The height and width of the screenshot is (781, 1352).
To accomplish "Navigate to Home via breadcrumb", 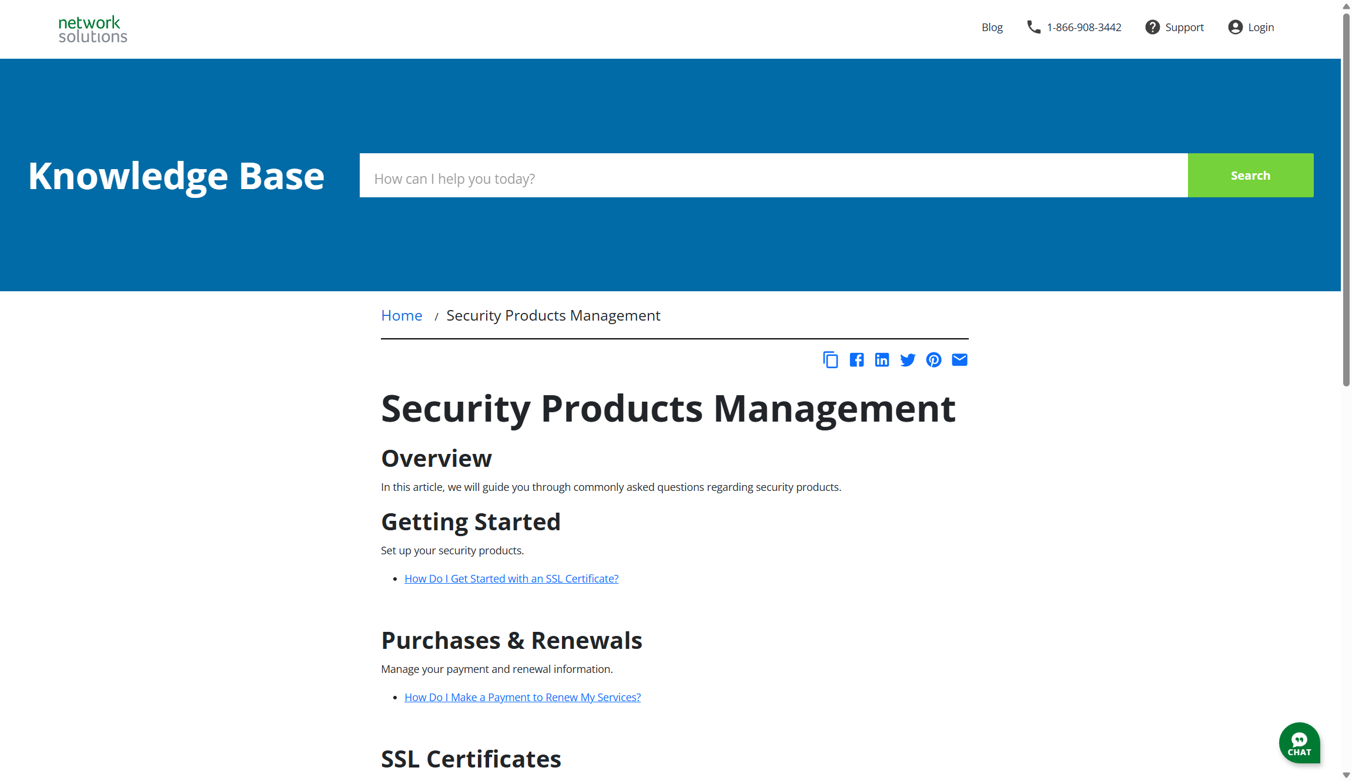I will [401, 315].
